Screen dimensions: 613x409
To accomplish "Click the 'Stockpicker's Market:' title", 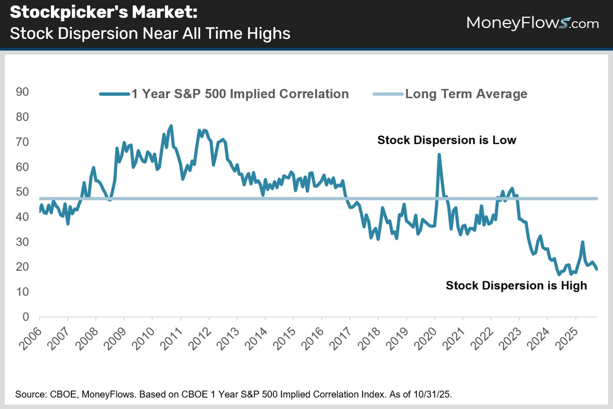I will coord(104,12).
